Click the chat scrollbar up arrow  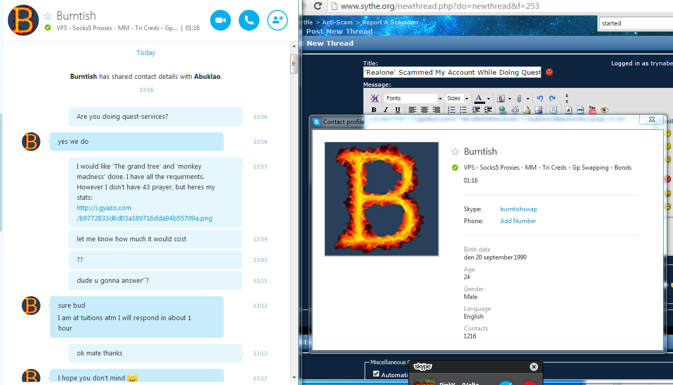click(x=294, y=47)
